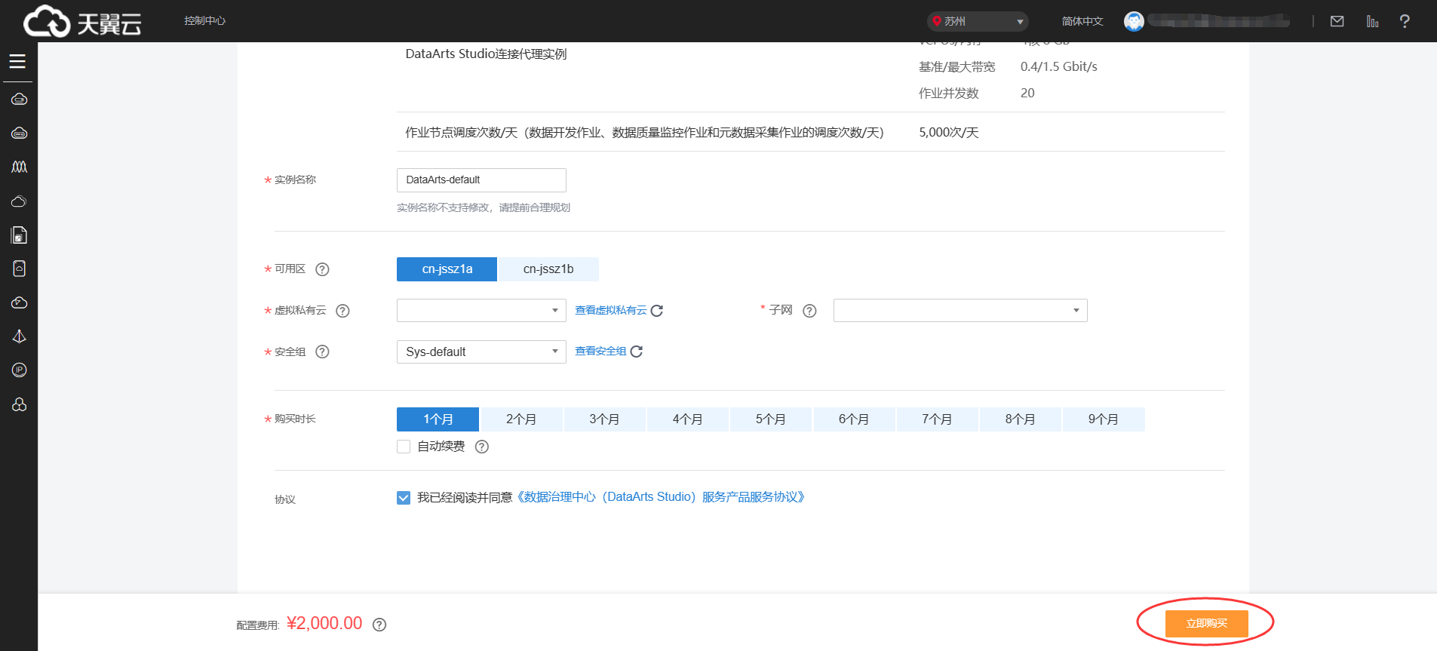Open the 查看虚拟私有云 link
This screenshot has height=651, width=1437.
pos(611,311)
